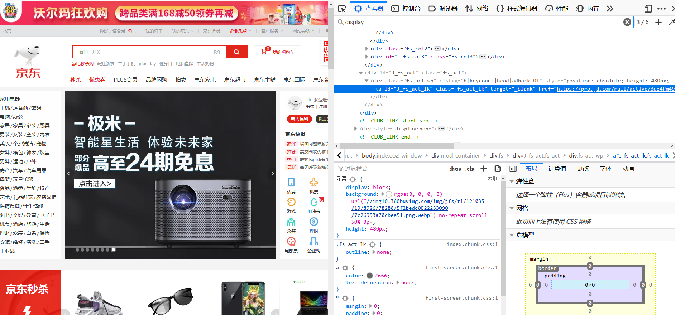Viewport: 675px width, 315px height.
Task: Open index.chunk.css:1 source link
Action: pos(472,244)
